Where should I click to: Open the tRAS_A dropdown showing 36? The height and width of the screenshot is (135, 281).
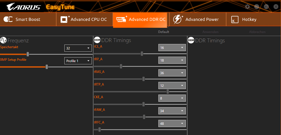coord(172,73)
